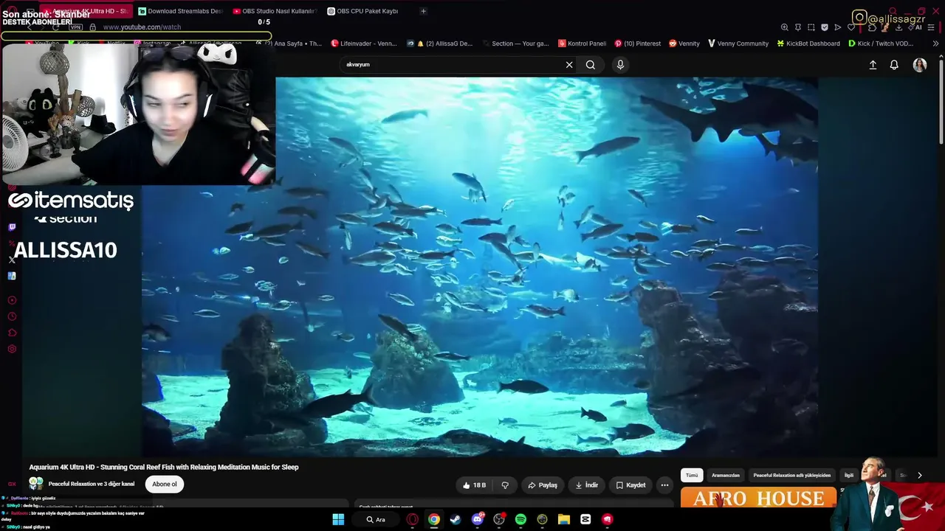The height and width of the screenshot is (531, 945).
Task: Switch to Download Streamlabs Desktop tab
Action: [x=180, y=11]
